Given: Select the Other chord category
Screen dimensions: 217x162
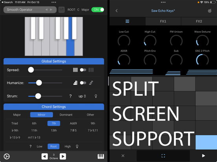Looking at the screenshot, I should (90, 115).
